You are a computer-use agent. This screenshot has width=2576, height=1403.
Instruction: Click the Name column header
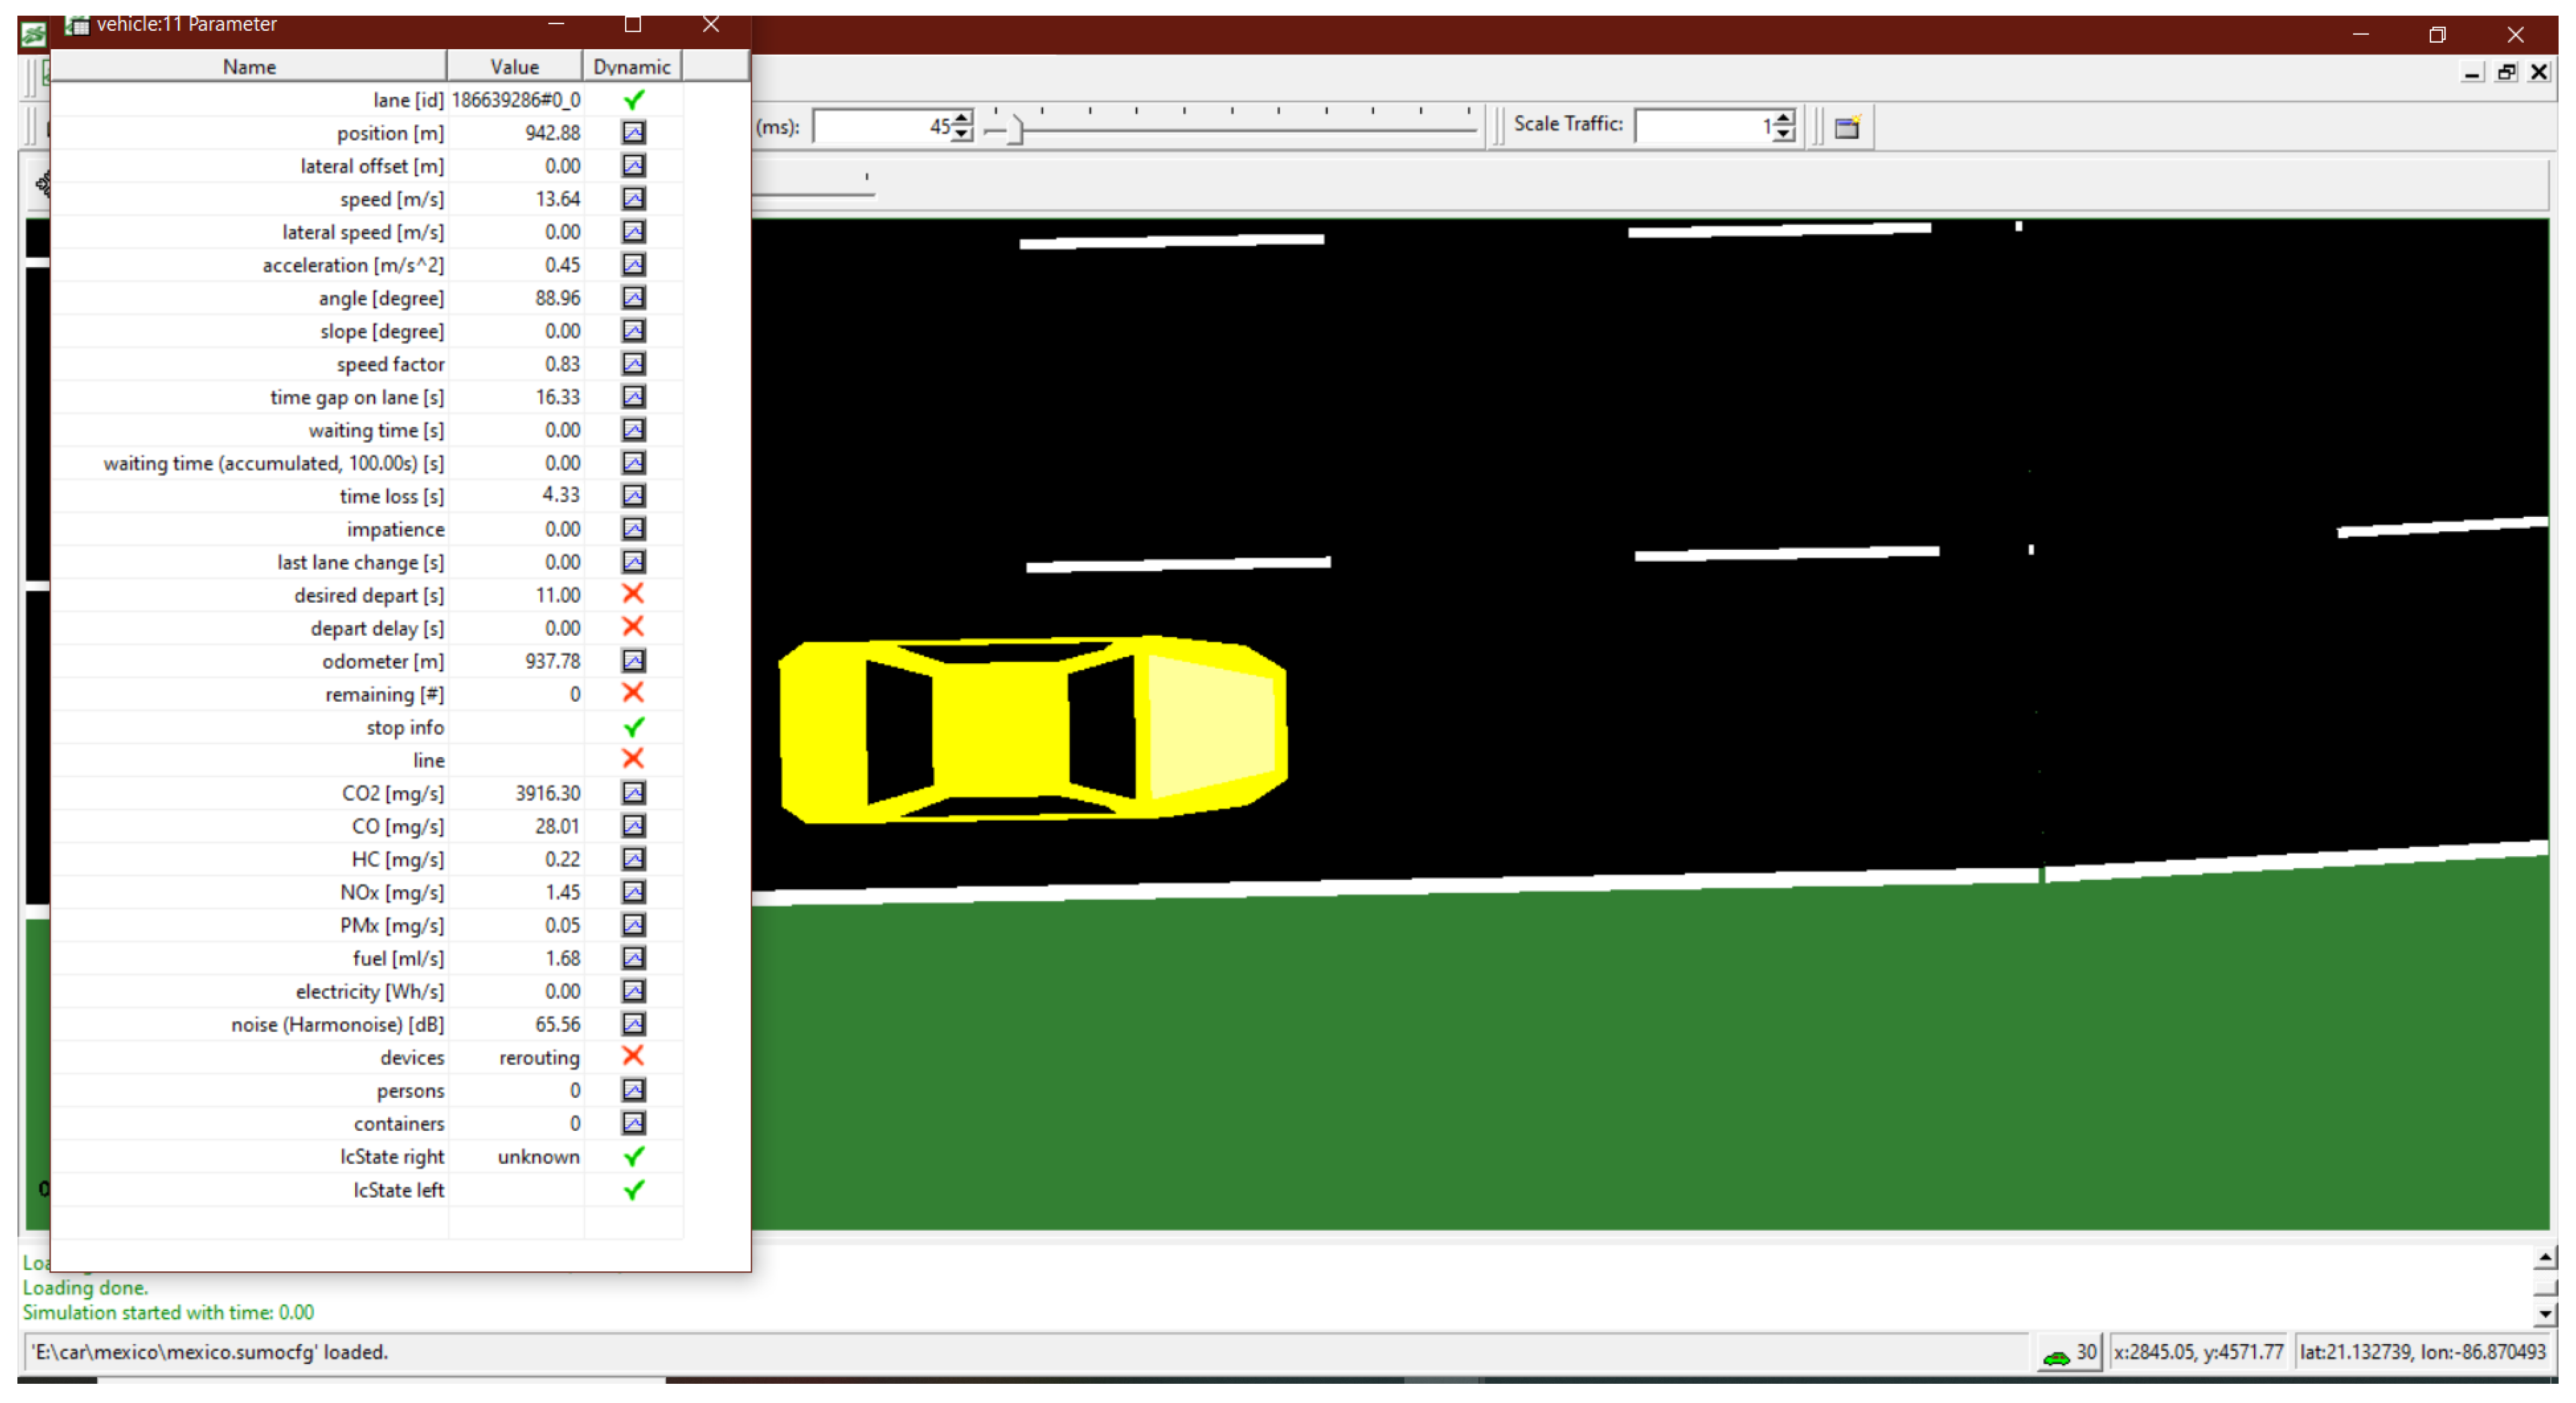(249, 67)
